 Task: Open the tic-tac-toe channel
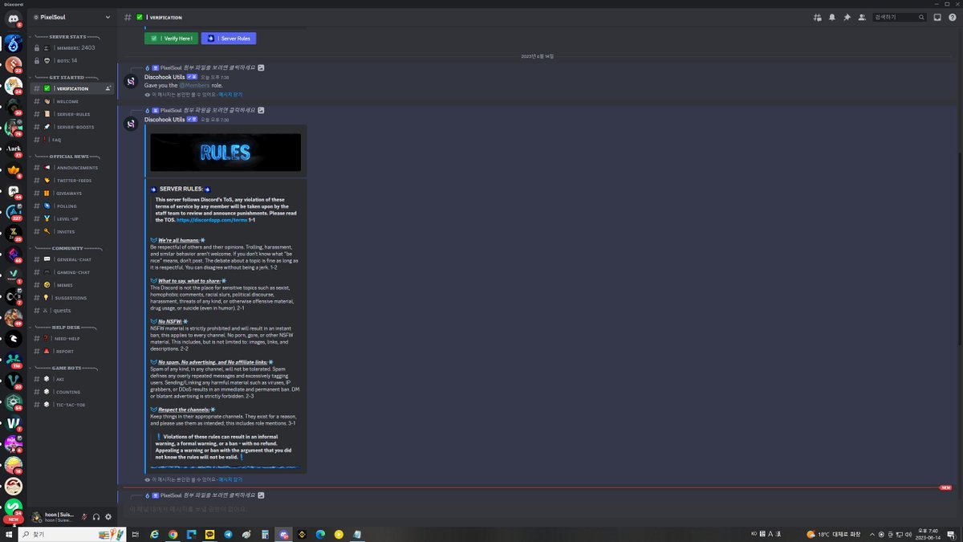tap(72, 405)
